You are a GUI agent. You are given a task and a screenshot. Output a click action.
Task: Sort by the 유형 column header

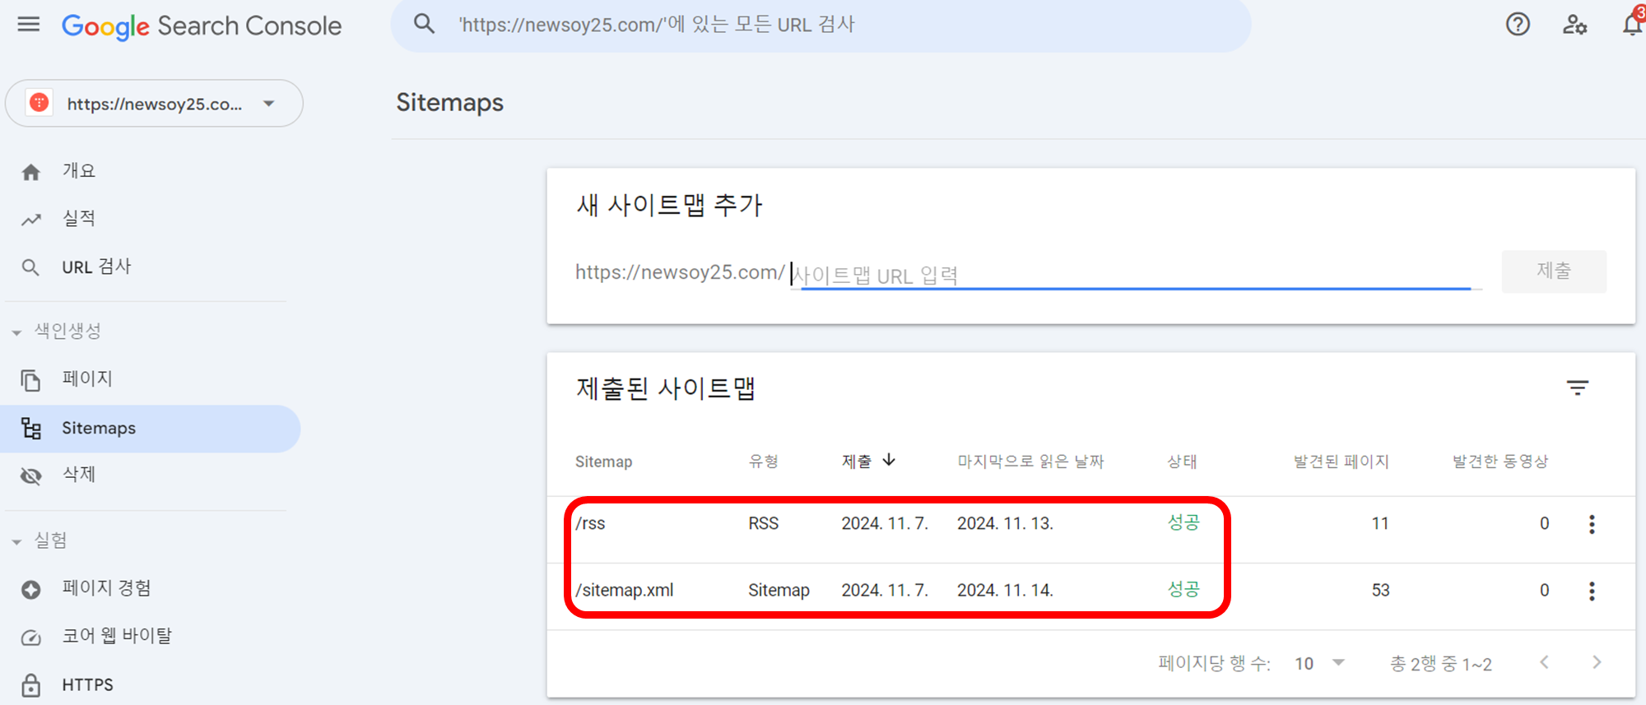(763, 461)
